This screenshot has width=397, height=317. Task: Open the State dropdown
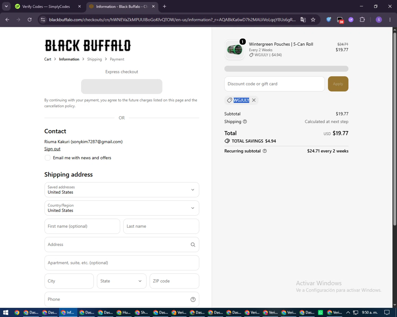tap(122, 281)
